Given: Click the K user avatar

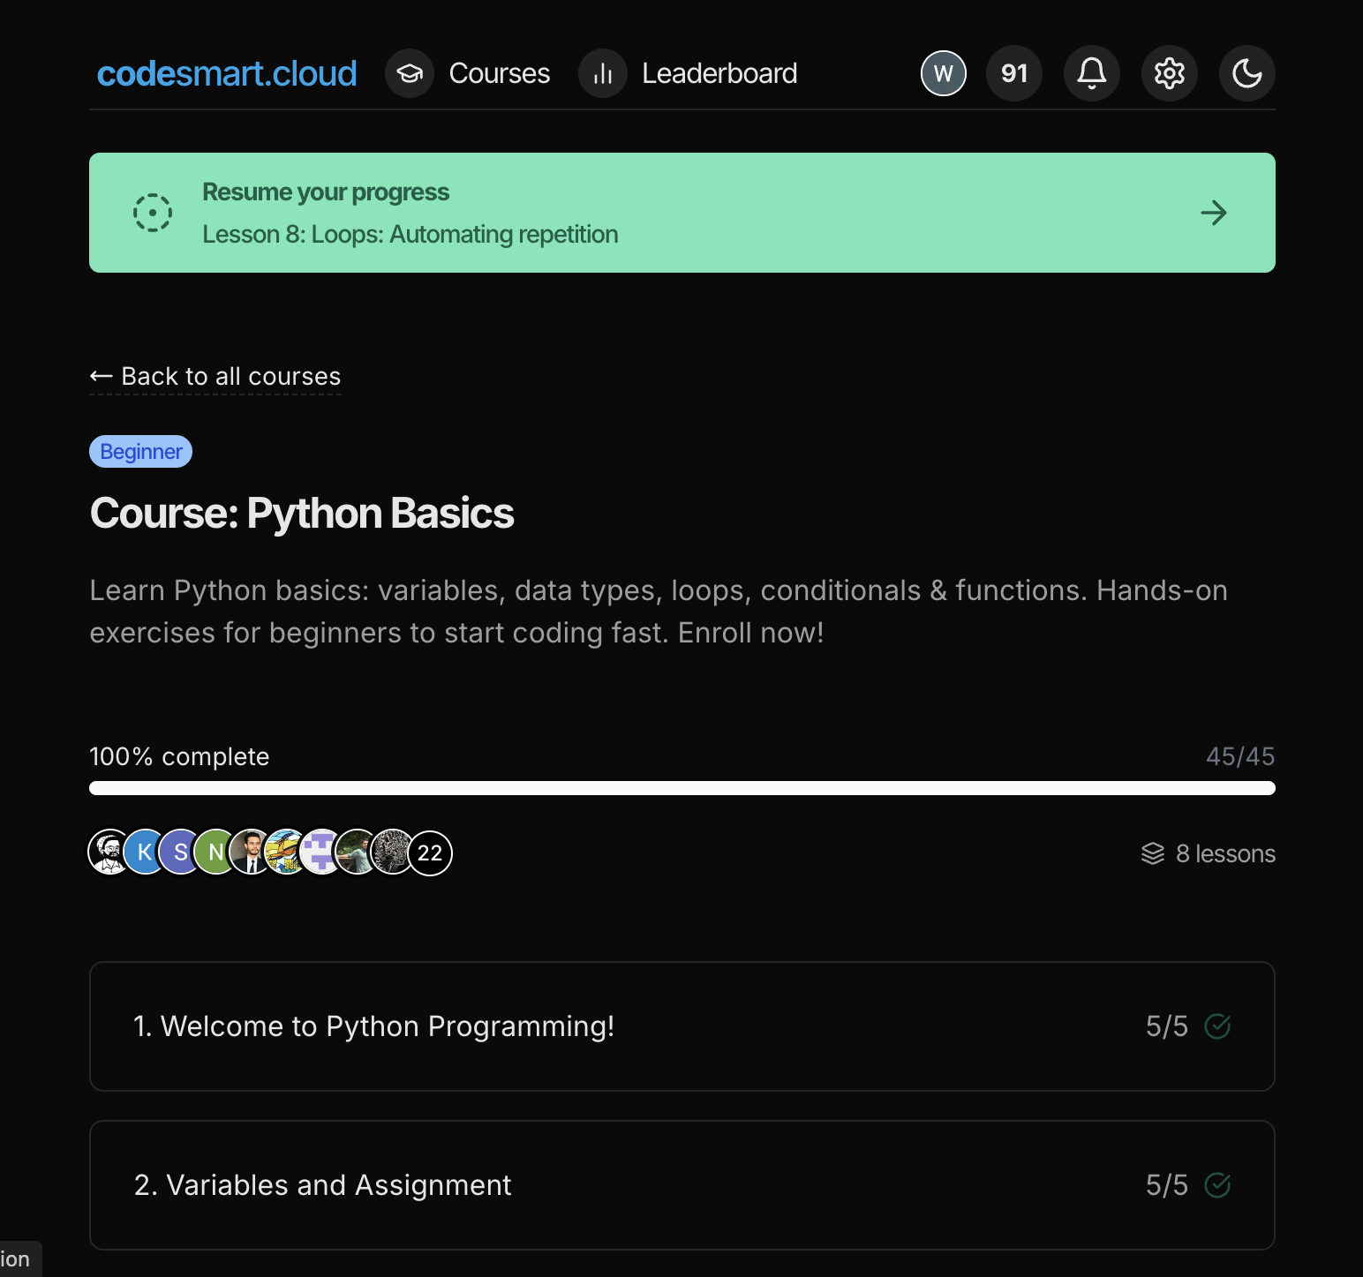Looking at the screenshot, I should point(146,853).
